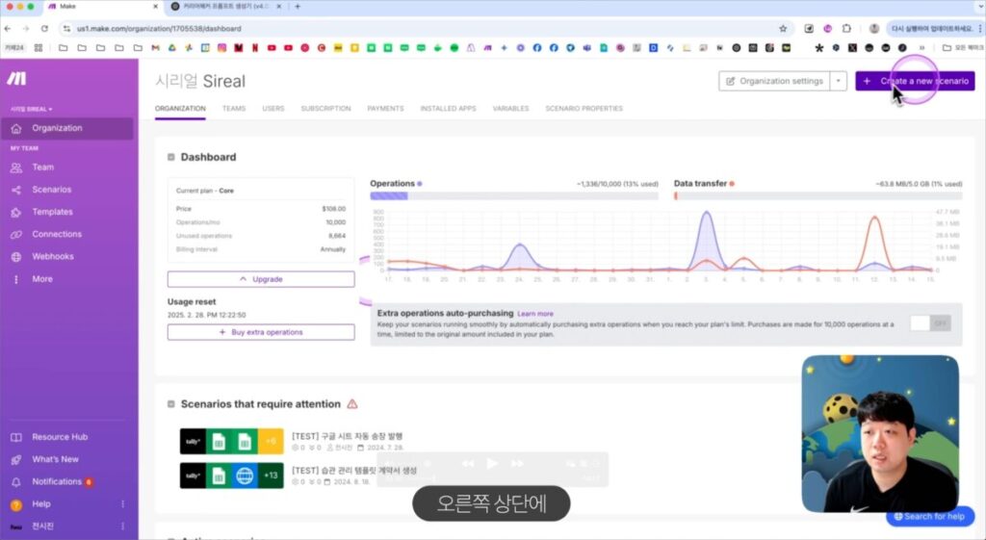
Task: Open the Chrome three-dot menu
Action: [979, 28]
